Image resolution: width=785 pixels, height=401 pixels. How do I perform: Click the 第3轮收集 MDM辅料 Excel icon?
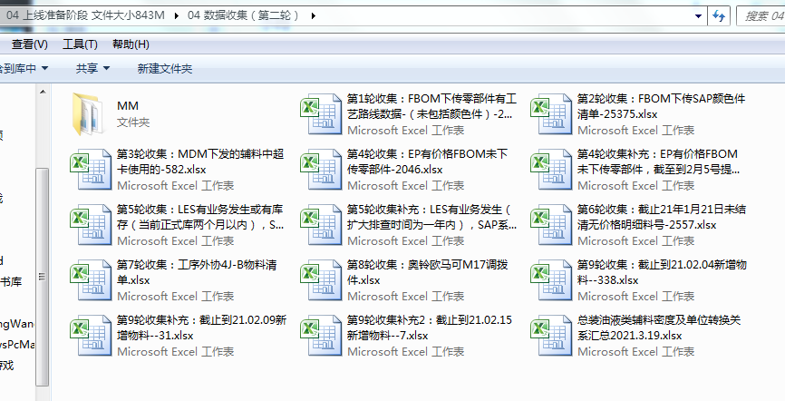click(89, 169)
